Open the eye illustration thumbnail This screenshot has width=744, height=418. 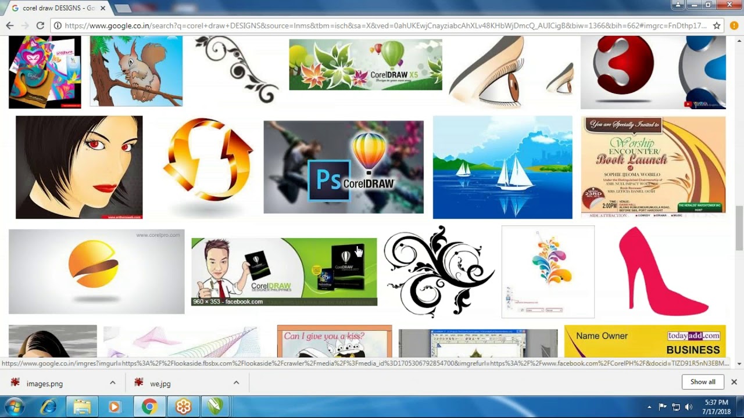pos(512,71)
